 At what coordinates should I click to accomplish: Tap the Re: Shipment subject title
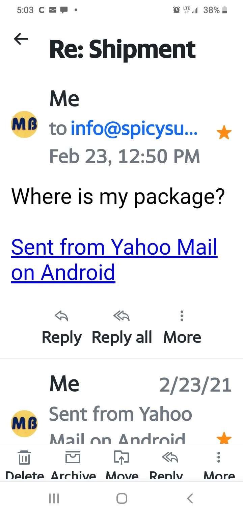pos(123,50)
